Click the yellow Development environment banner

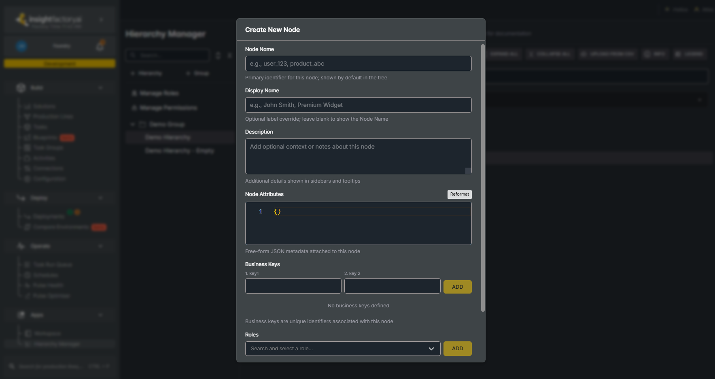59,64
